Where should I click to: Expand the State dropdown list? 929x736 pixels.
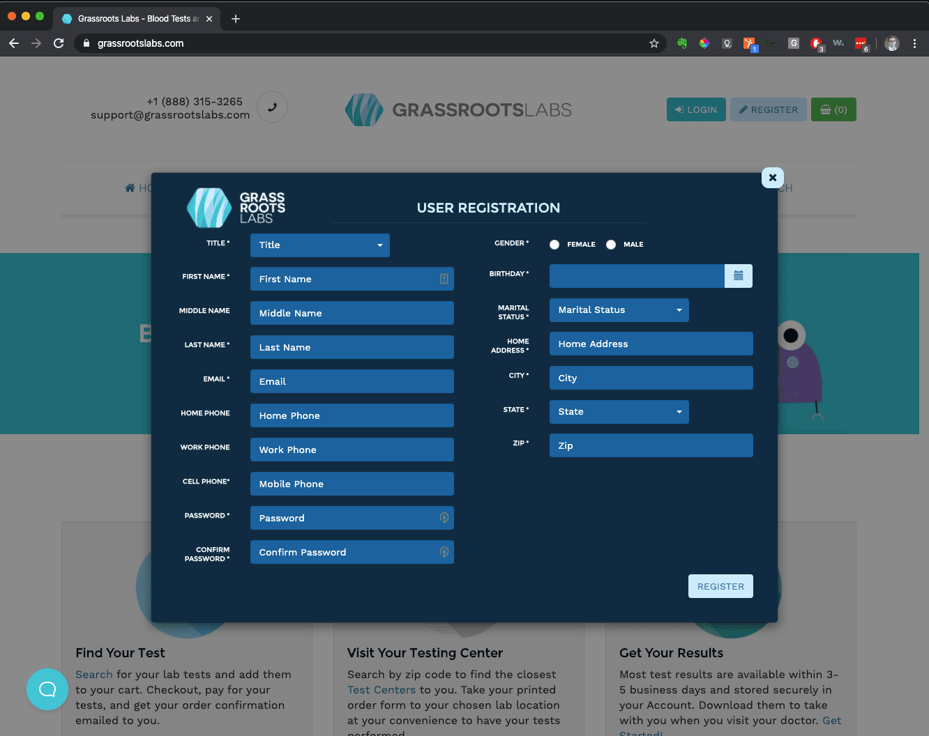619,412
